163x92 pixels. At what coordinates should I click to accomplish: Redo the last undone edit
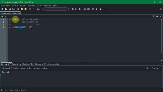pyautogui.click(x=34, y=9)
